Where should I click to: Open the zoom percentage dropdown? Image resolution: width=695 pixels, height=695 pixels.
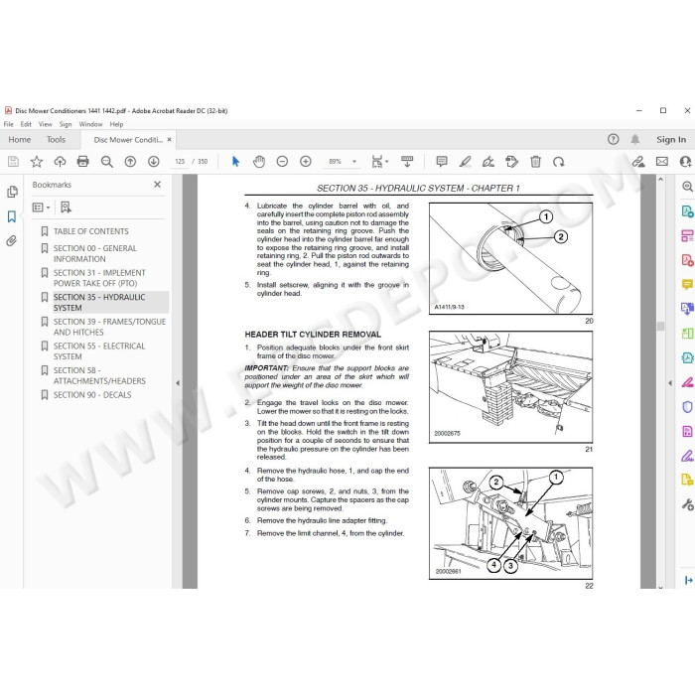354,161
